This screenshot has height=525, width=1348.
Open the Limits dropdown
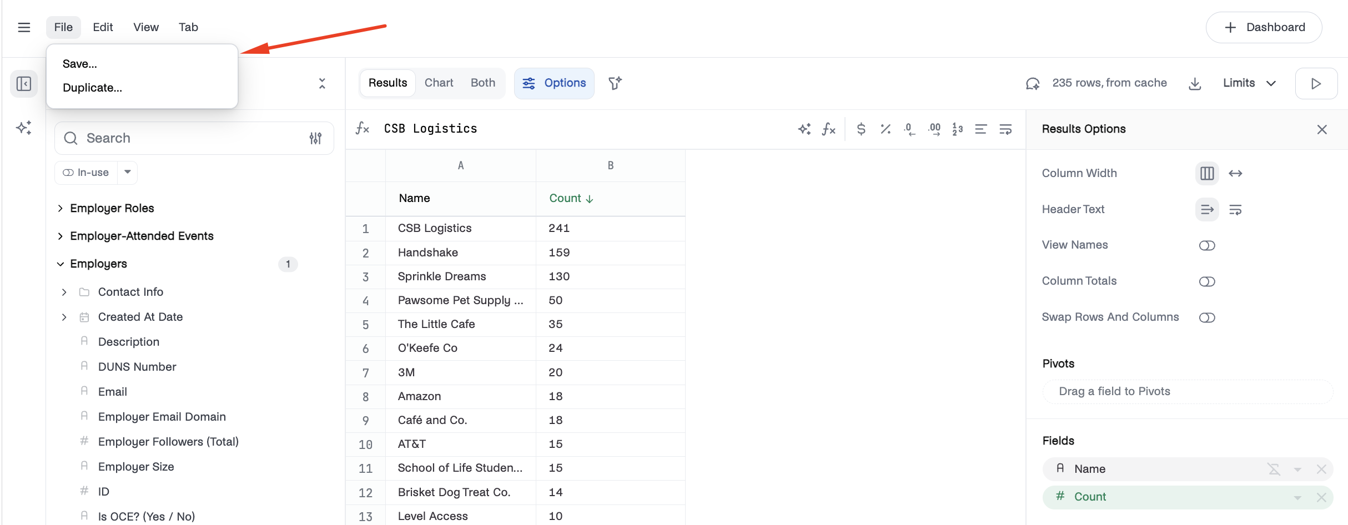[x=1249, y=83]
